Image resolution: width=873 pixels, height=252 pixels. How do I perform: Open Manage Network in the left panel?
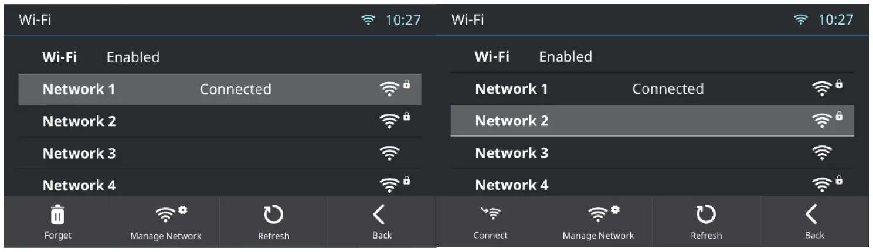click(165, 222)
